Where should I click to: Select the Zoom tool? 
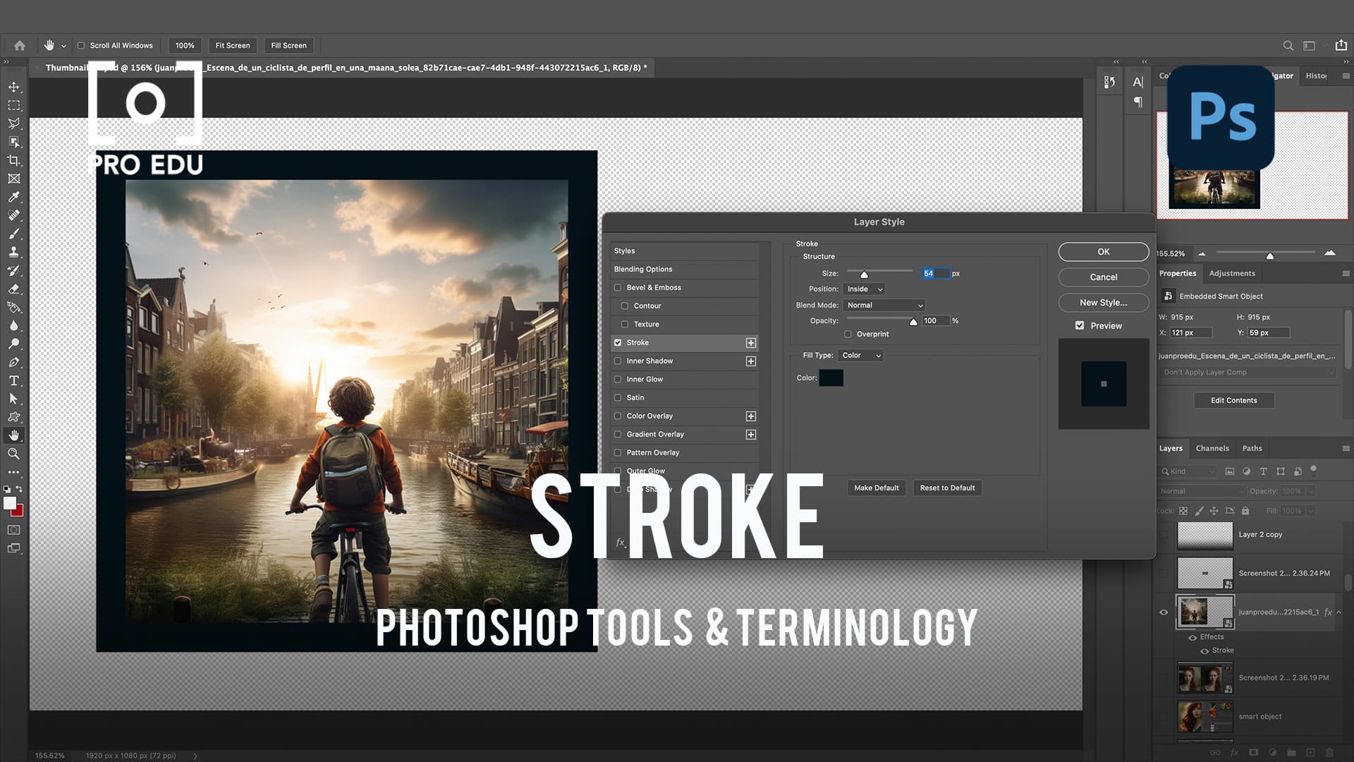(14, 454)
